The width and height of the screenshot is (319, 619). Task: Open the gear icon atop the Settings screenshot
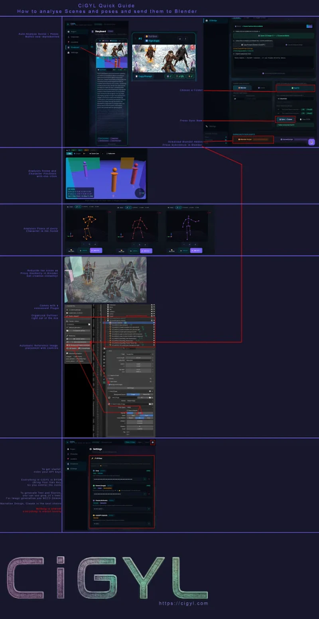(x=153, y=443)
